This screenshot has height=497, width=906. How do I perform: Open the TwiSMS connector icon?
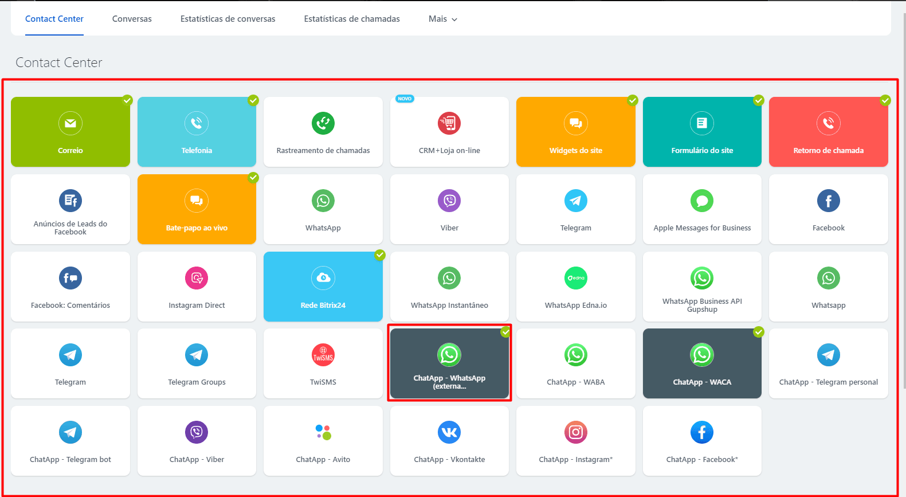click(323, 355)
